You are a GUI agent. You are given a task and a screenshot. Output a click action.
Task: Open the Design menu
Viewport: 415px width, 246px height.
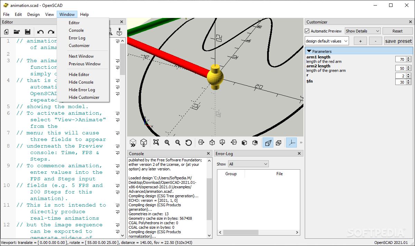coord(34,15)
